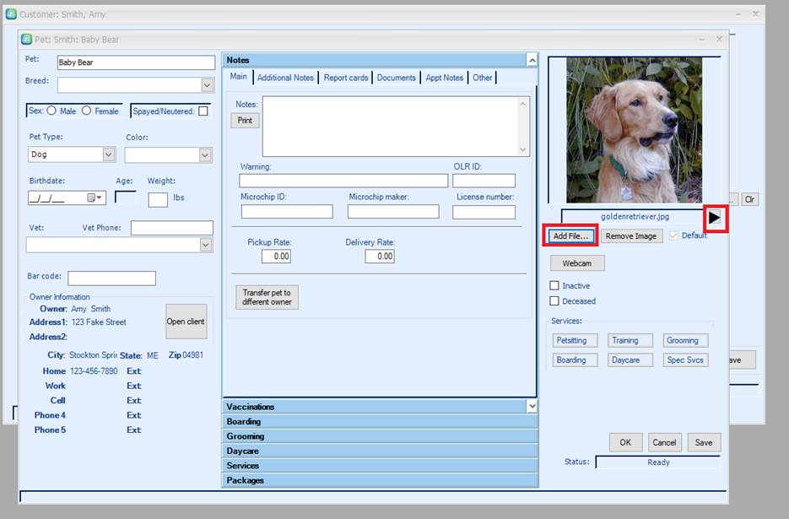789x519 pixels.
Task: Mark pet as Inactive
Action: click(554, 286)
